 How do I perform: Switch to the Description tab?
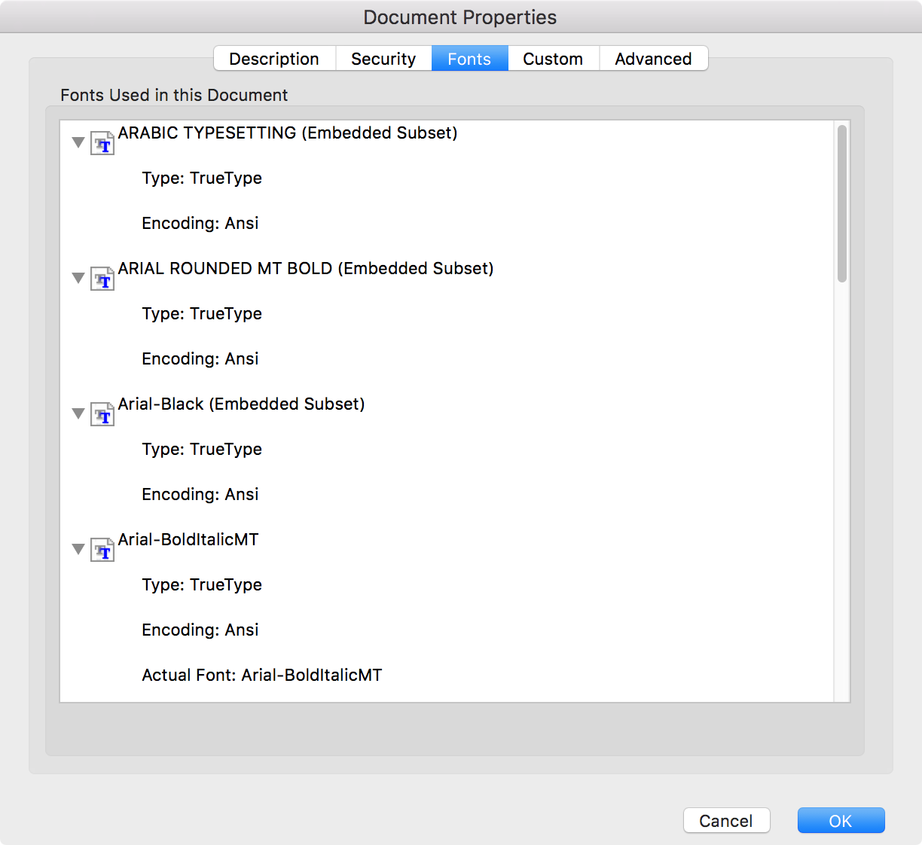[x=274, y=58]
